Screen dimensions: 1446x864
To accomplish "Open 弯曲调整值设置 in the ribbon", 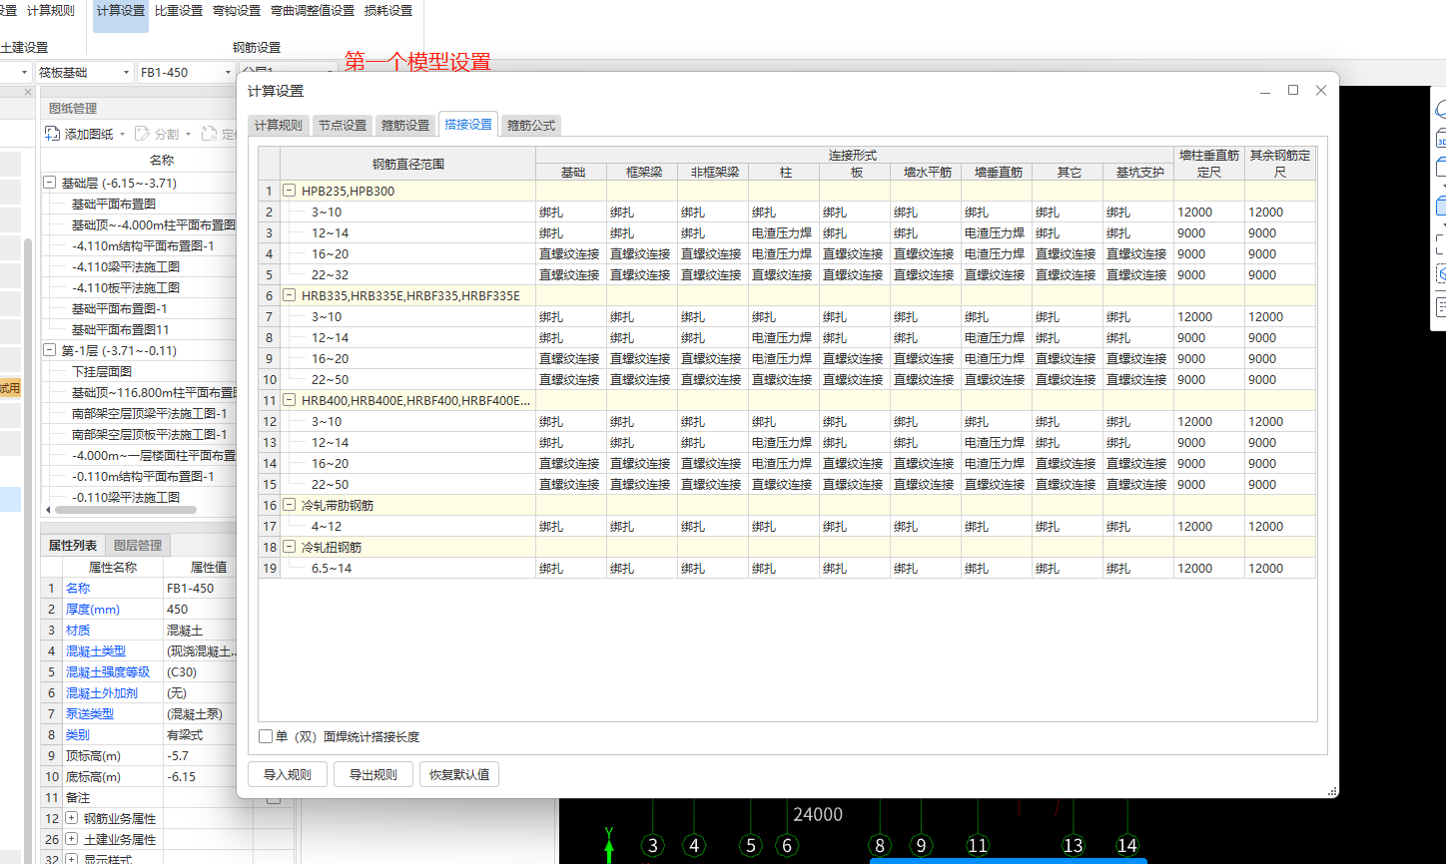I will [x=313, y=11].
